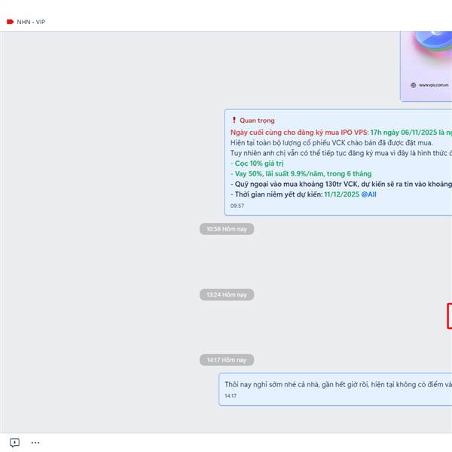Viewport: 452px width, 452px height.
Task: Click the "Cọc 10% giá trị" line
Action: click(x=257, y=163)
